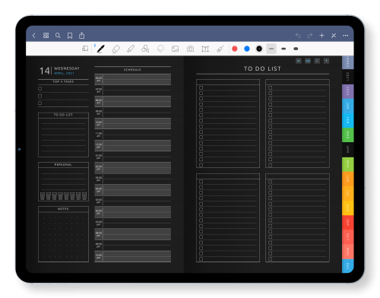The height and width of the screenshot is (298, 380).
Task: Open the share and export menu
Action: [81, 36]
